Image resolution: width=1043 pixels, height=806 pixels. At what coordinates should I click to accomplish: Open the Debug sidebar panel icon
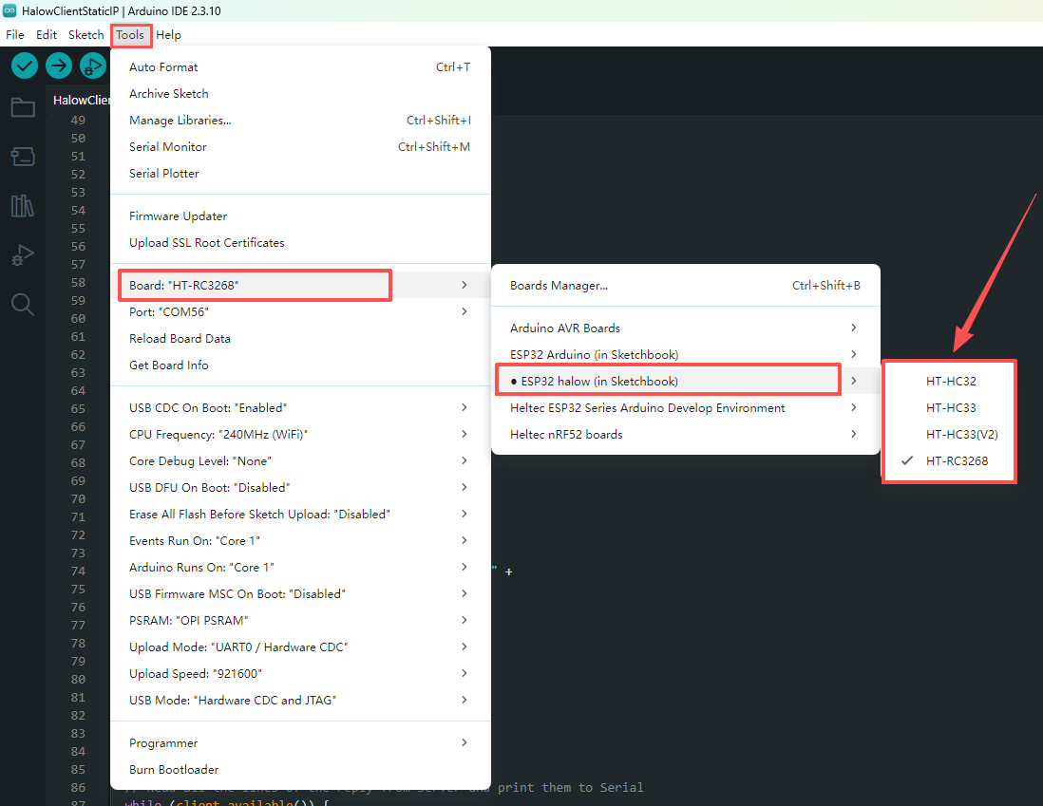pos(23,255)
